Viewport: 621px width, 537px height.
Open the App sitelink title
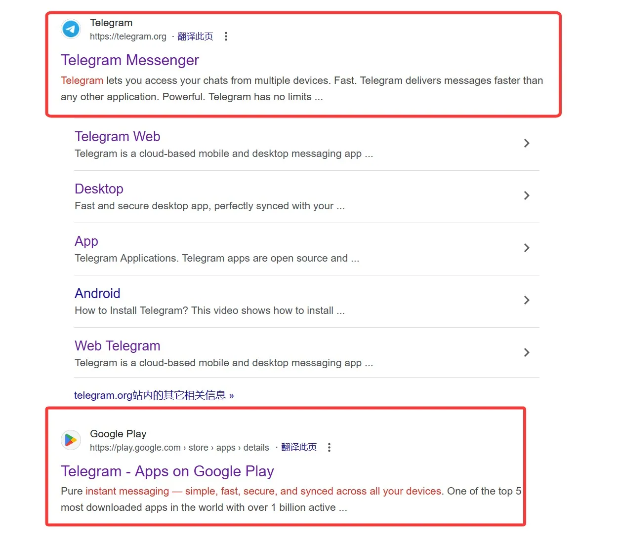coord(86,241)
